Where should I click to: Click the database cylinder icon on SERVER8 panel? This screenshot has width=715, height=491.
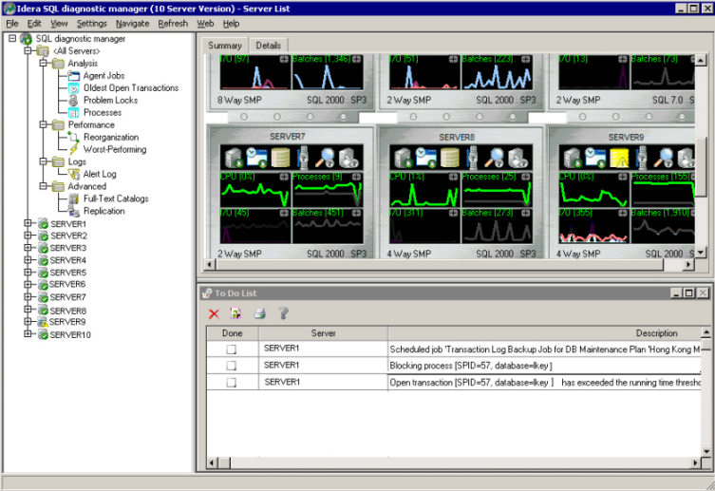click(449, 158)
